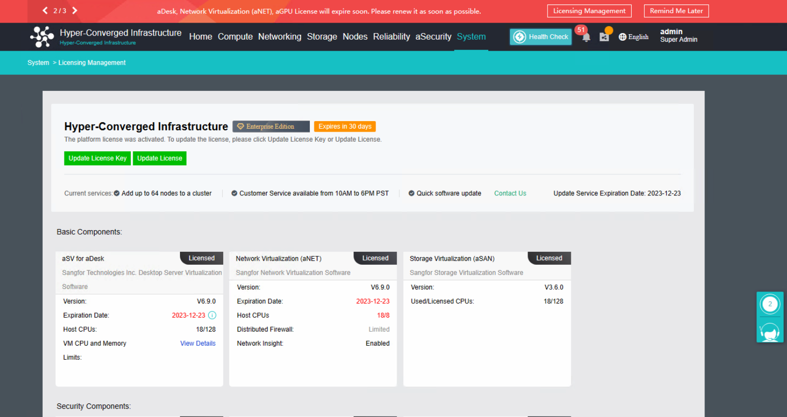Click aNET Host CPUs value 18/8

383,316
